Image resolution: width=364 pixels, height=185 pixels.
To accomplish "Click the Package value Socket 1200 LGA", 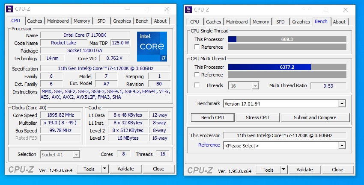I will [85, 50].
